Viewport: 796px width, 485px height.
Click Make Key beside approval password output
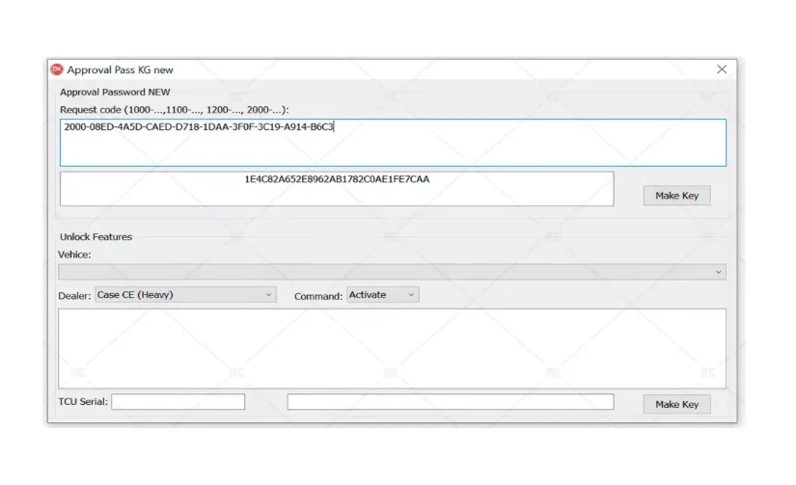(676, 196)
